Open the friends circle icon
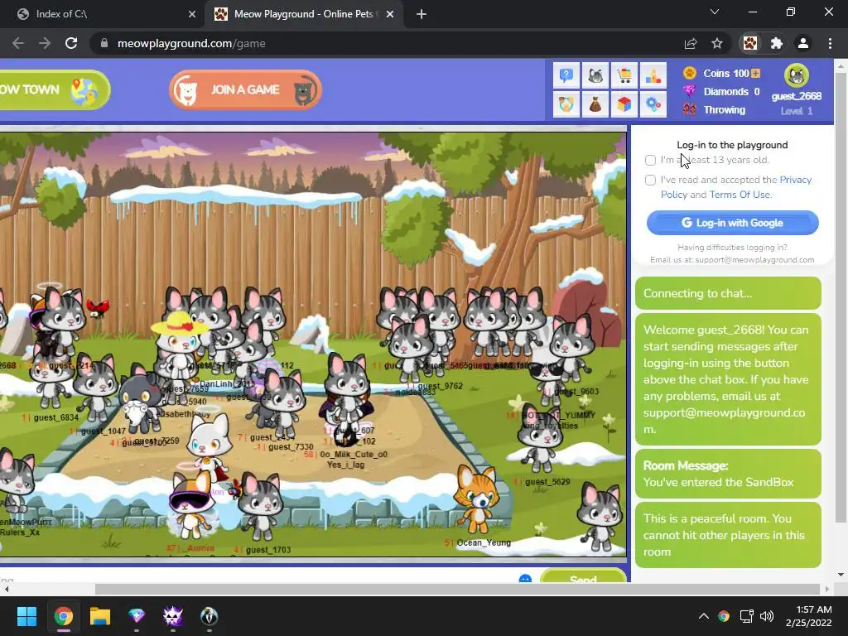This screenshot has height=636, width=848. pyautogui.click(x=566, y=104)
